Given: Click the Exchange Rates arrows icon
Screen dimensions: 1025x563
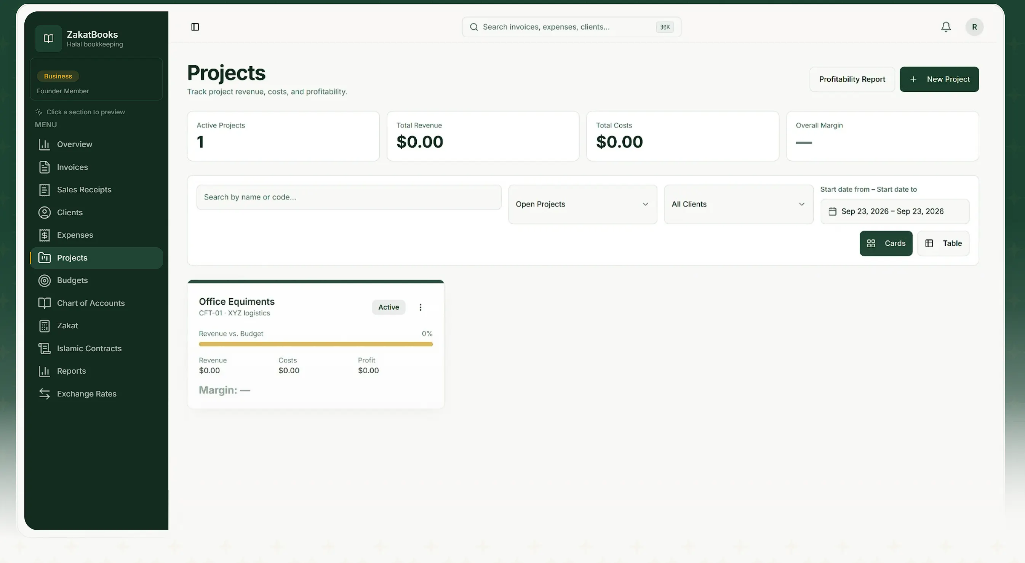Looking at the screenshot, I should (x=44, y=393).
